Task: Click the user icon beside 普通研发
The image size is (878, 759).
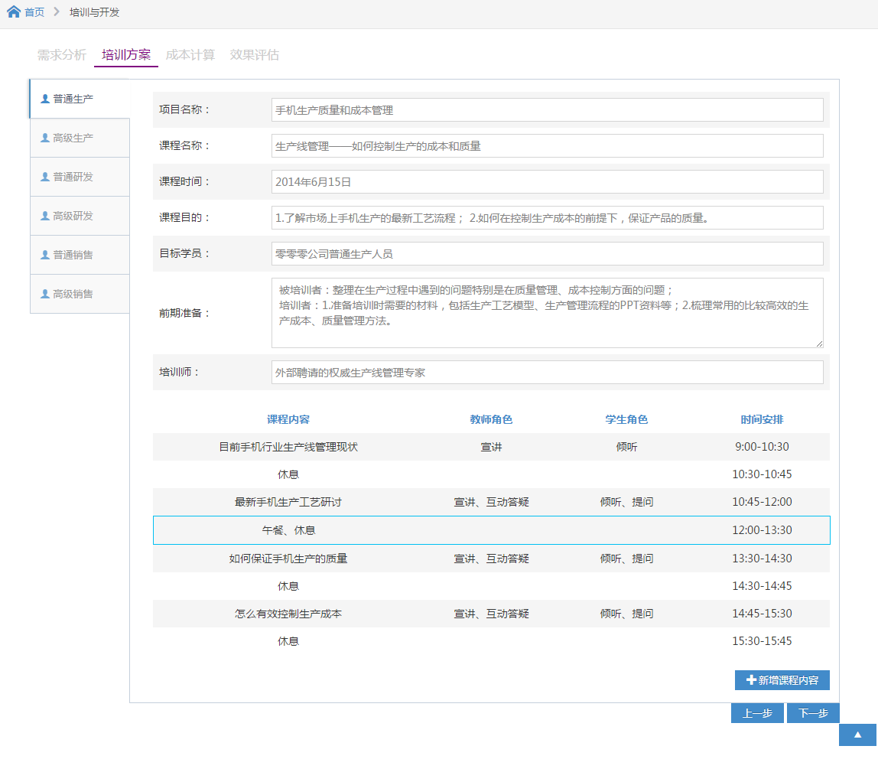Action: coord(45,177)
